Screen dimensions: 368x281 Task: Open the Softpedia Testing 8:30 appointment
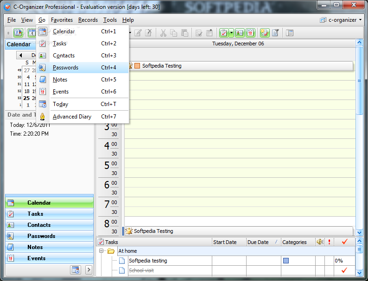coord(238,231)
